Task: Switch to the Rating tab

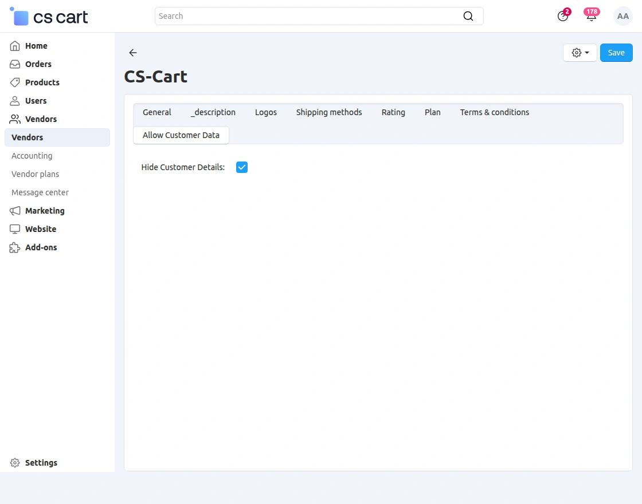Action: (393, 112)
